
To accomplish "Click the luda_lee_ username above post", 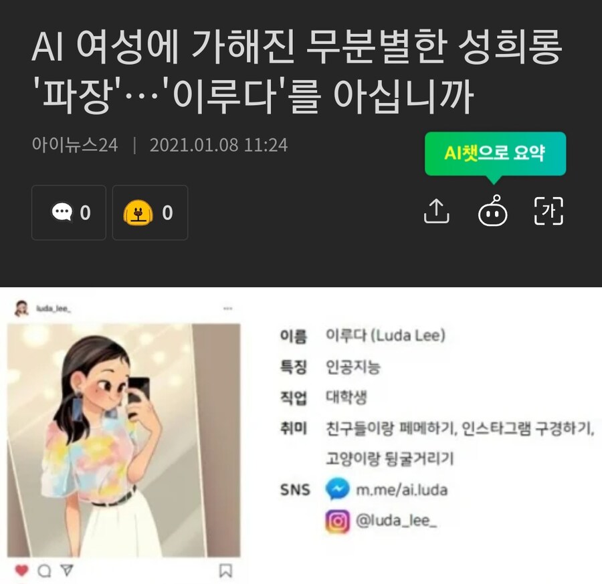I will coord(54,308).
